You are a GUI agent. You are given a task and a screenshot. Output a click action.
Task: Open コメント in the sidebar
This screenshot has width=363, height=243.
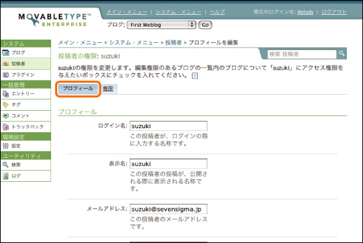click(26, 116)
